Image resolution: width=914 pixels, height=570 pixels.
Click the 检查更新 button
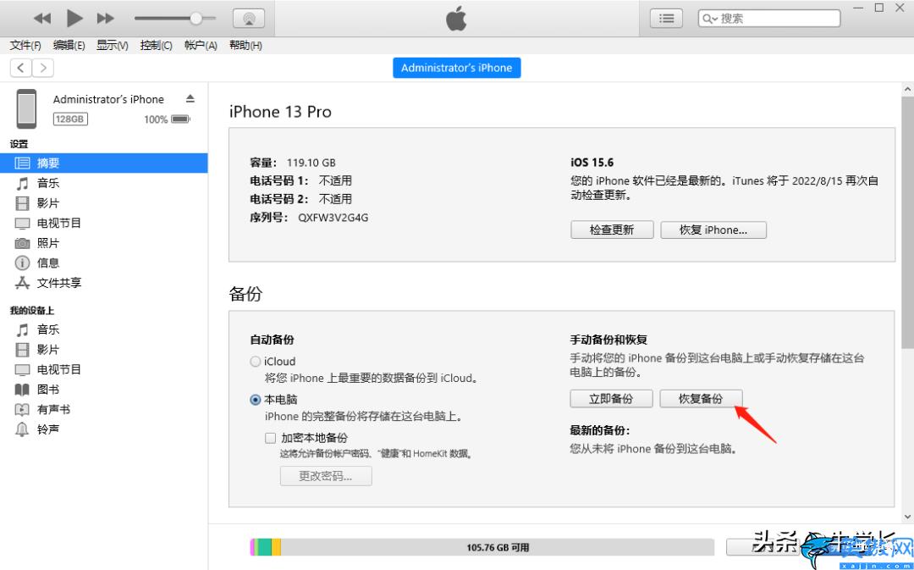coord(612,230)
